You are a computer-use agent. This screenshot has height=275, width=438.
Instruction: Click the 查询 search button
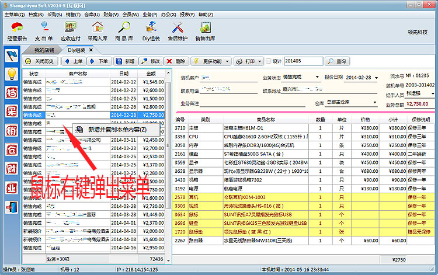(337, 61)
